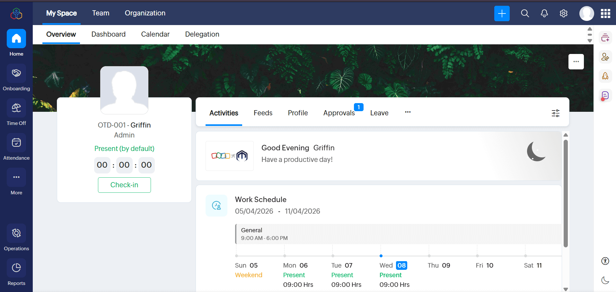The height and width of the screenshot is (292, 616).
Task: Open the Attendance module
Action: [16, 147]
